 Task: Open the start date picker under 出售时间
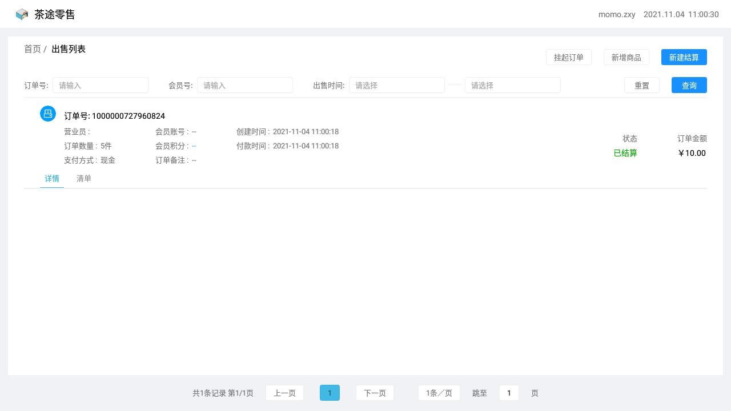tap(397, 85)
